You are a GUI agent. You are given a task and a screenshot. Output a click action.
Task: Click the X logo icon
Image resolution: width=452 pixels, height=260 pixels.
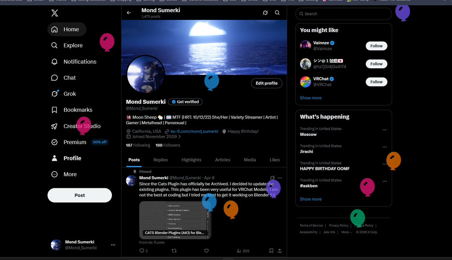(x=55, y=13)
